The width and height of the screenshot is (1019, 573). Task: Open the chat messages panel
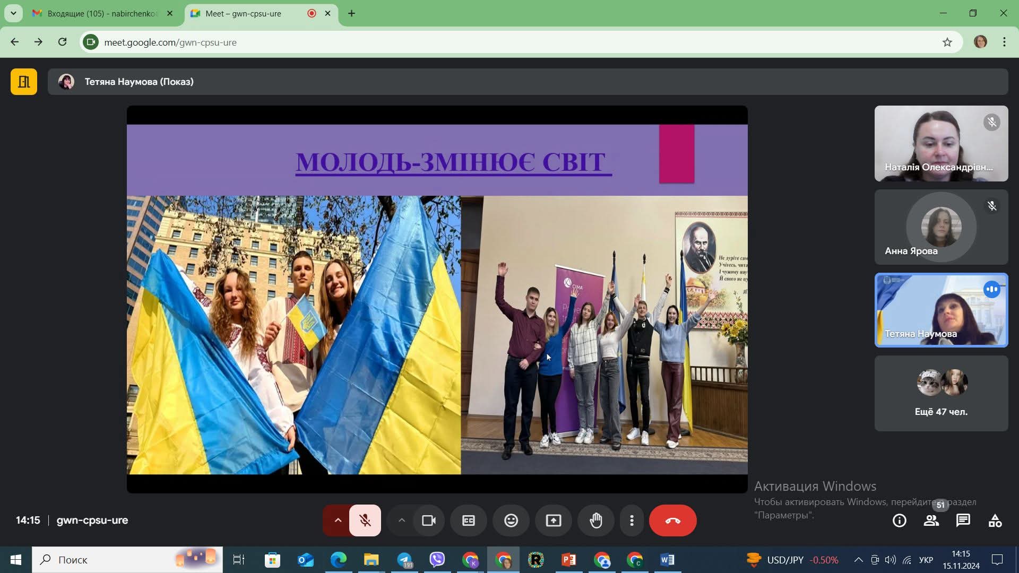pos(963,520)
